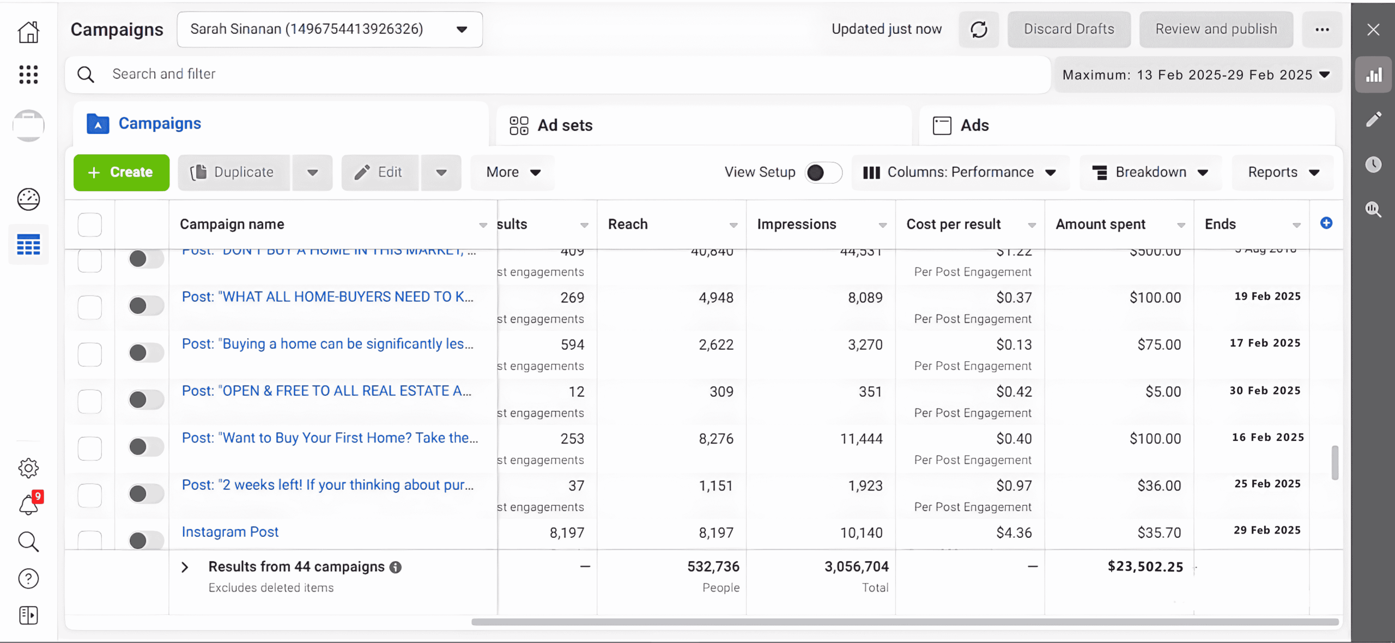This screenshot has width=1395, height=643.
Task: Open the charts panel icon at right
Action: (1373, 75)
